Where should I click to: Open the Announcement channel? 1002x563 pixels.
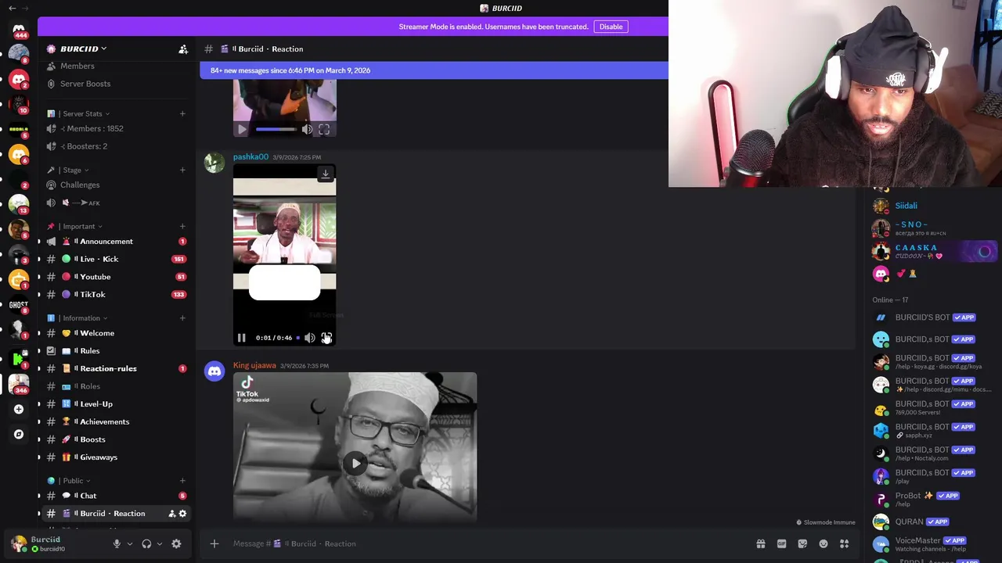click(116, 242)
